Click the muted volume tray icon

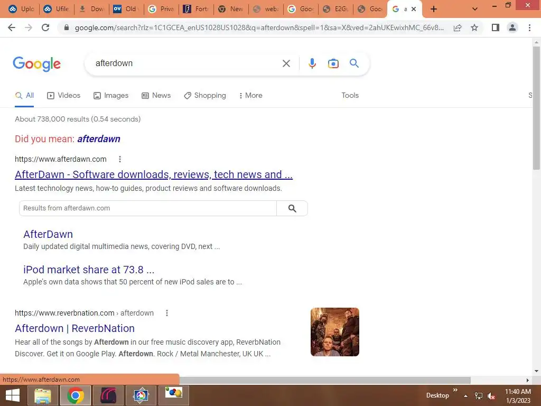pyautogui.click(x=491, y=396)
